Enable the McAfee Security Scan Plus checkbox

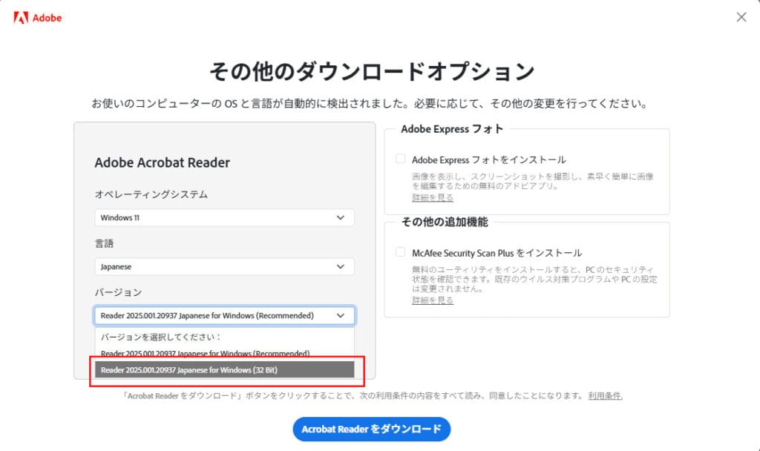pos(401,252)
